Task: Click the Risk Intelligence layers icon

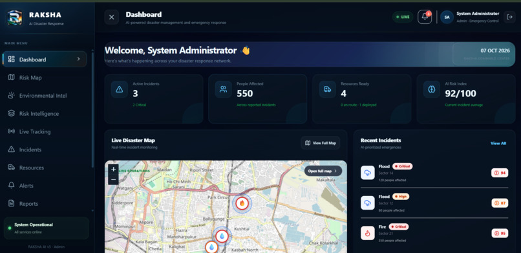Action: (11, 113)
